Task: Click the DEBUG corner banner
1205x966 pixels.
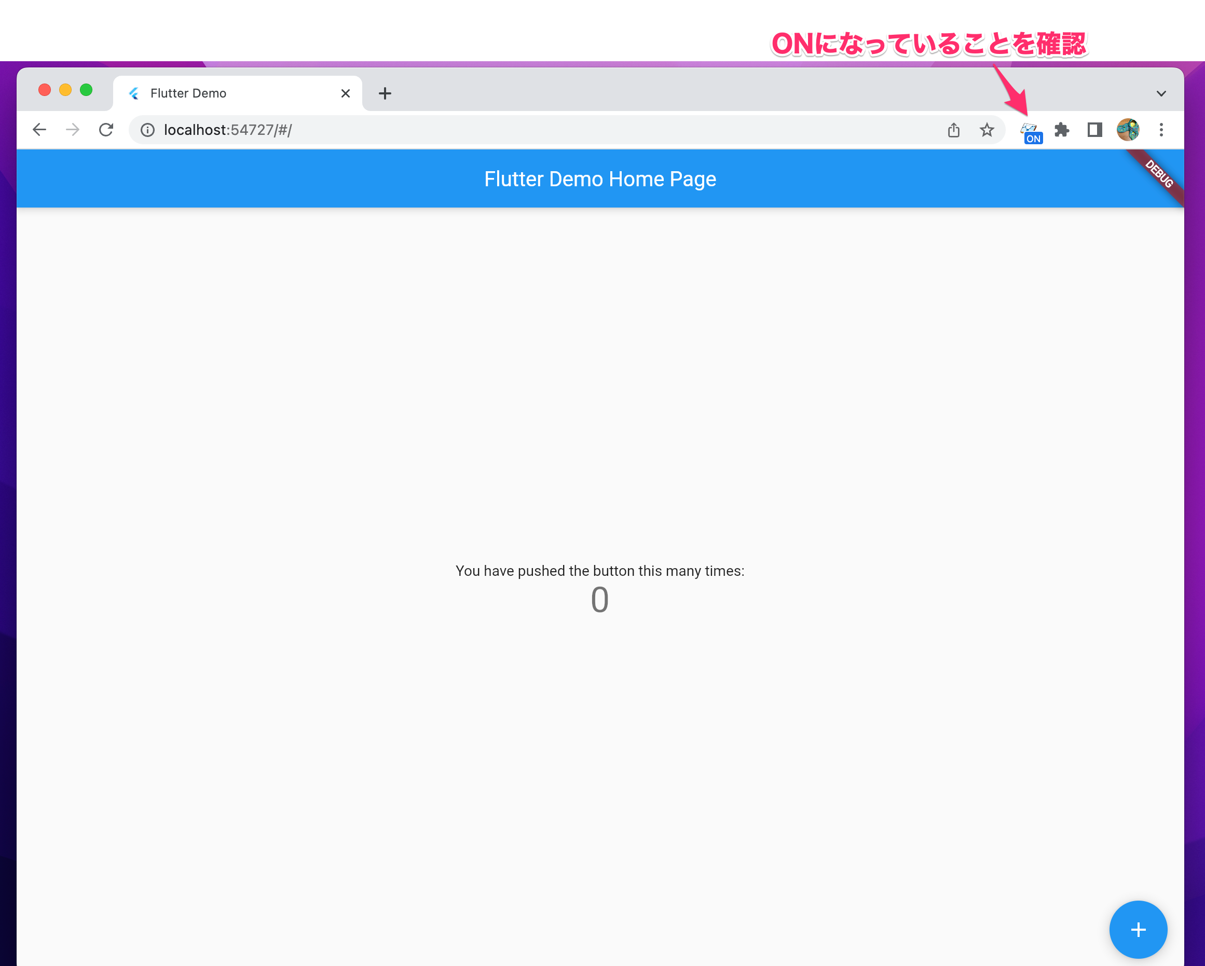Action: [x=1158, y=174]
